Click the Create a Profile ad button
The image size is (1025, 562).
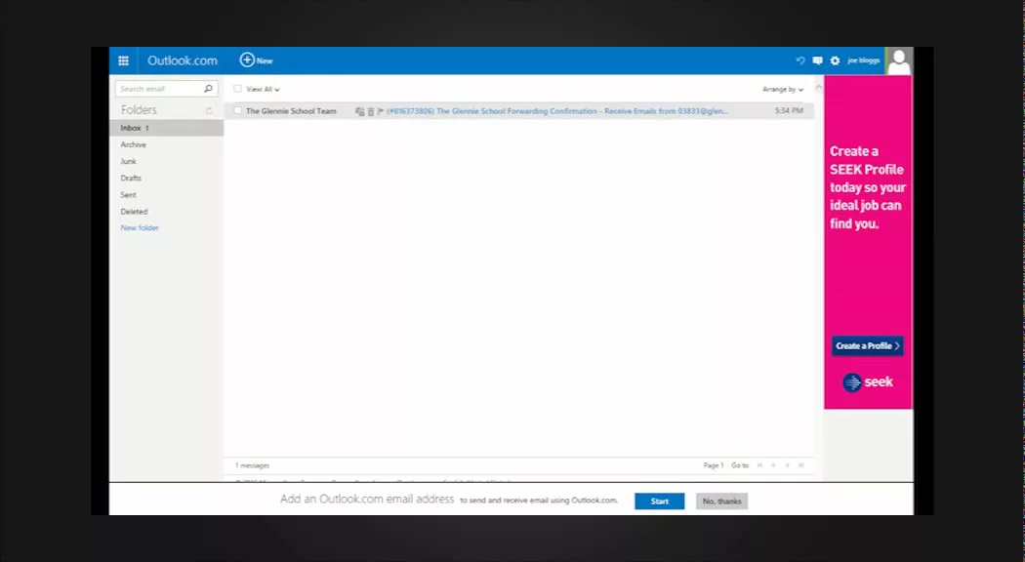pos(868,345)
